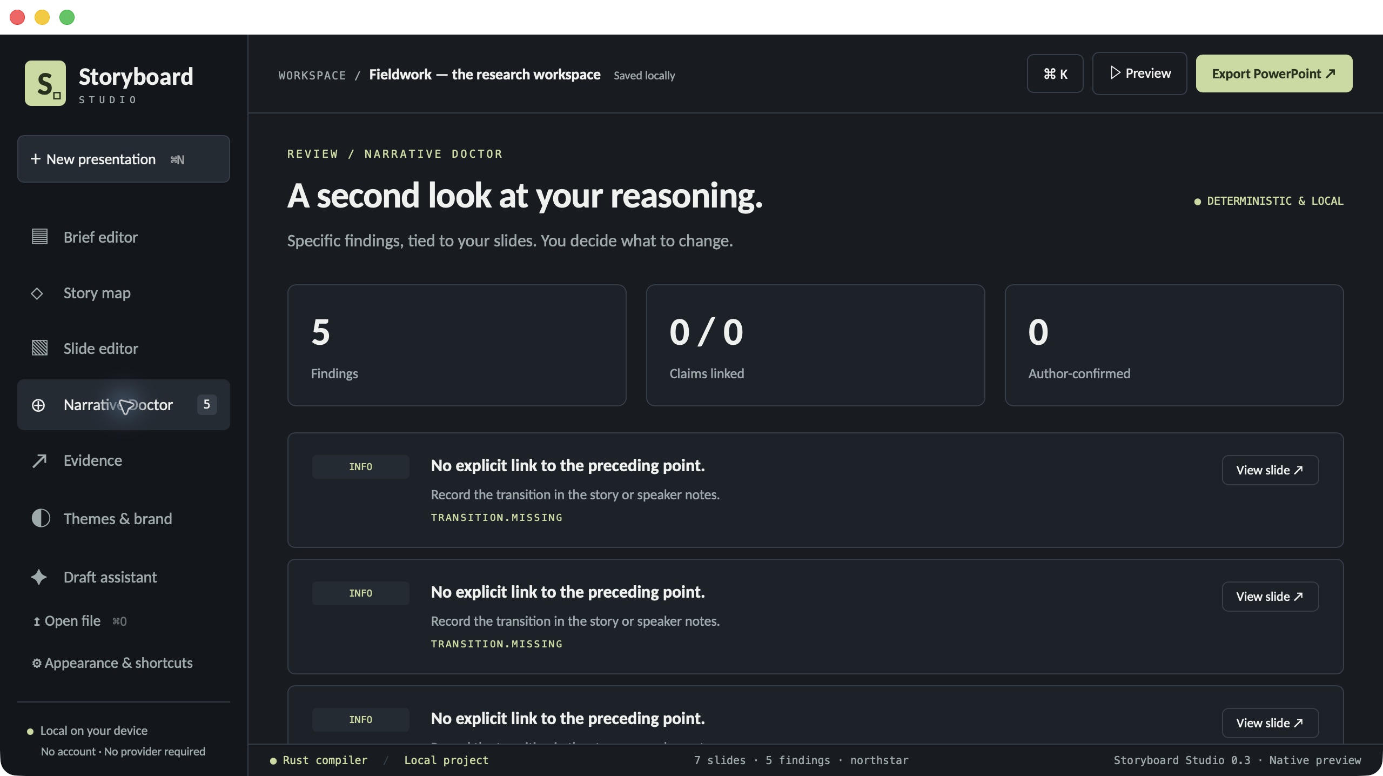Open the Evidence arrow icon

(39, 460)
